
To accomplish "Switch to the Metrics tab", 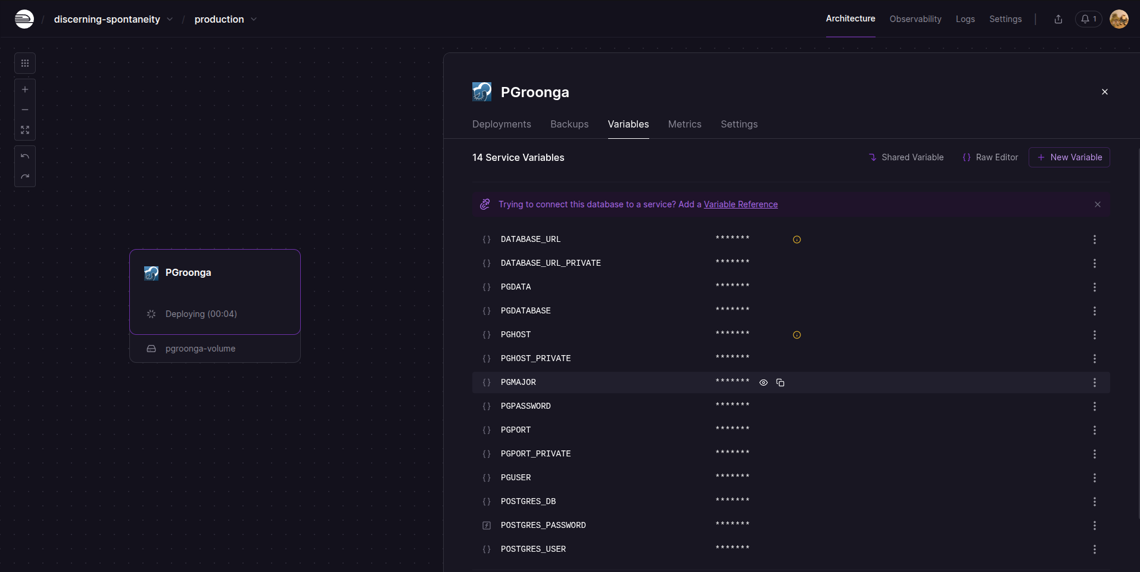I will tap(684, 124).
